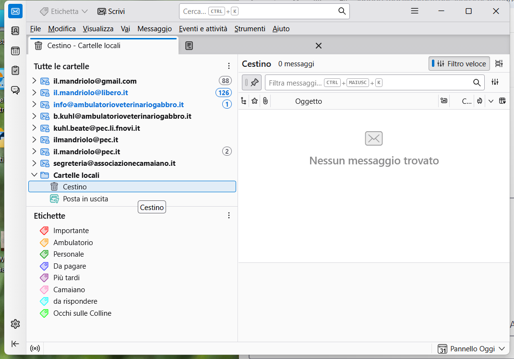Viewport: 514px width, 359px height.
Task: Collapse the spaces toolbar with the arrow icon
Action: 15,344
